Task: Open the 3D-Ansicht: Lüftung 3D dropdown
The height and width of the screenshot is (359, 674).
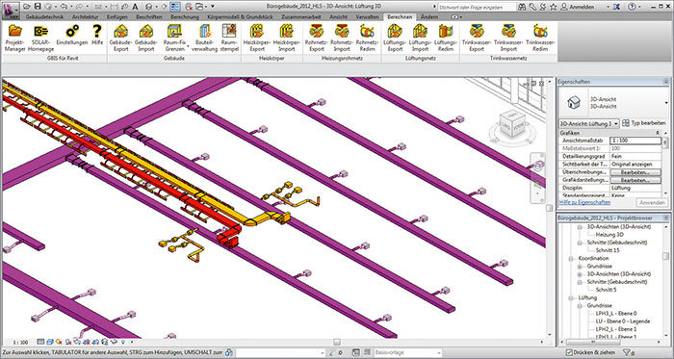Action: pos(589,123)
